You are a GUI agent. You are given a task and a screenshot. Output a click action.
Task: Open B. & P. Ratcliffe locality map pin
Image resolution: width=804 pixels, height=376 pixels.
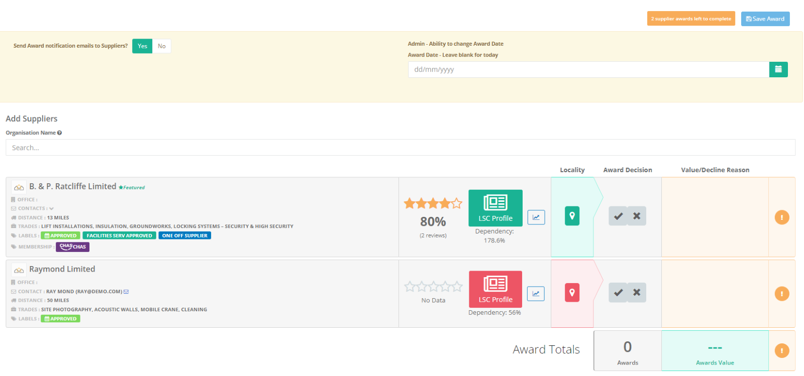(x=572, y=216)
